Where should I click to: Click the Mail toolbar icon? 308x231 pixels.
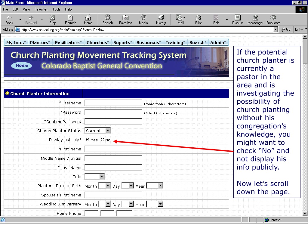pos(179,17)
